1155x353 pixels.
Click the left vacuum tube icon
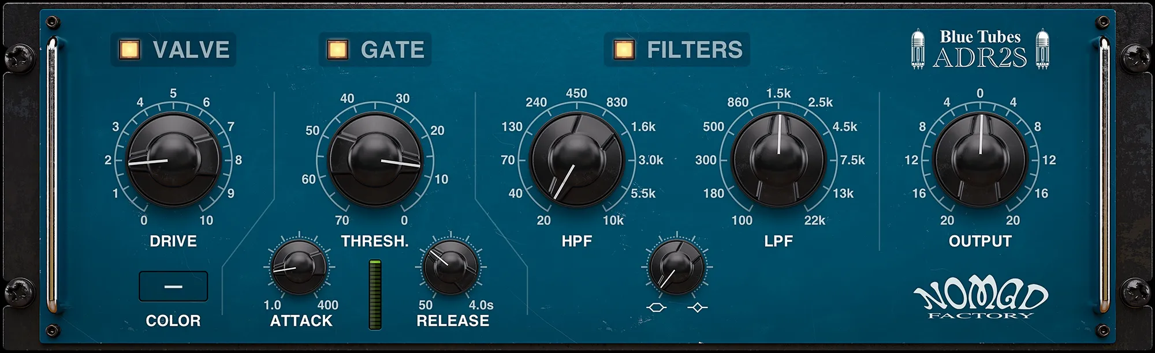click(x=918, y=50)
